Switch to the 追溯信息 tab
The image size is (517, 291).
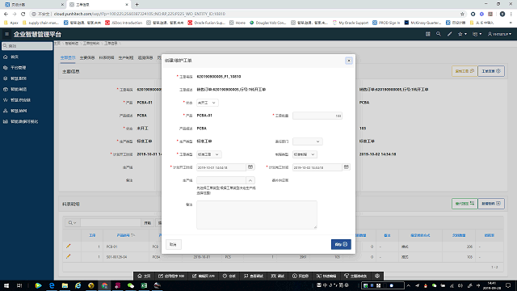[145, 57]
